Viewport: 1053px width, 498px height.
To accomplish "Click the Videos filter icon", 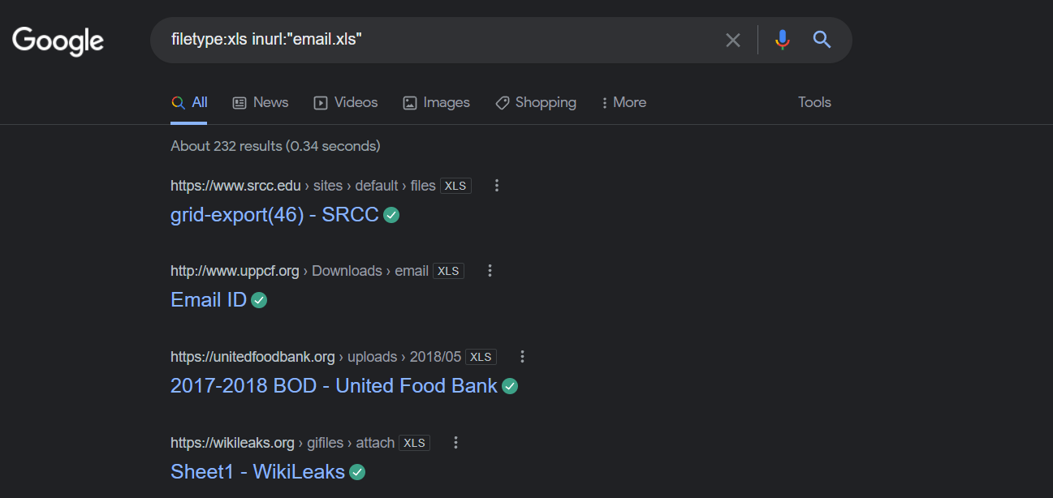I will (x=320, y=102).
